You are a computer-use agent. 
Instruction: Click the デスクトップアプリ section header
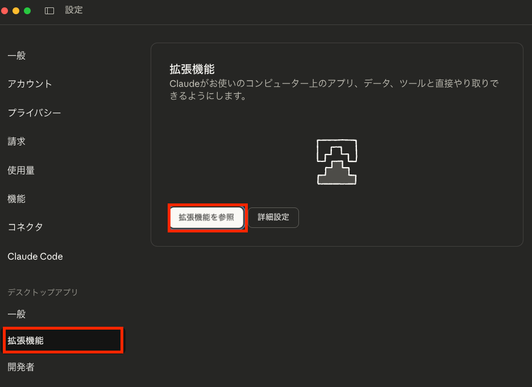pyautogui.click(x=43, y=292)
